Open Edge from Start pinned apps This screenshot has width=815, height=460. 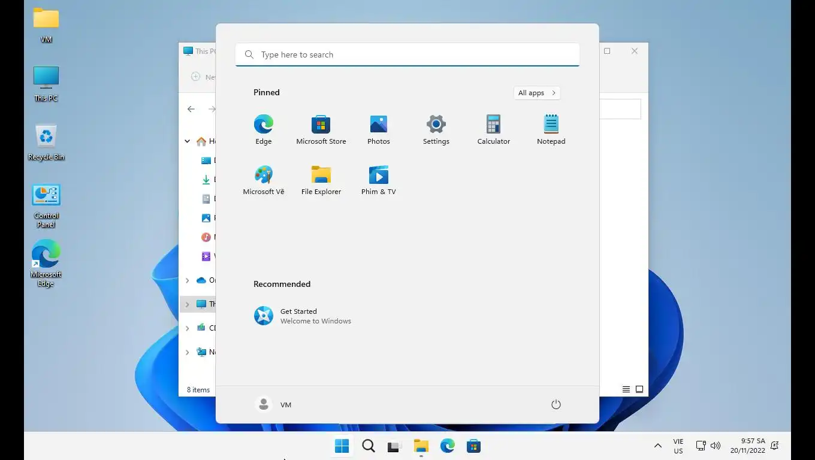click(264, 129)
